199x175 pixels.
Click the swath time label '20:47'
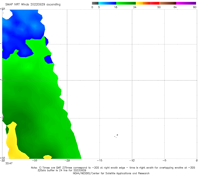[9, 163]
